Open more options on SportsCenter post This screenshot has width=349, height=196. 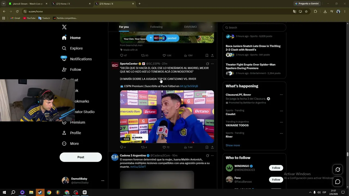(212, 64)
